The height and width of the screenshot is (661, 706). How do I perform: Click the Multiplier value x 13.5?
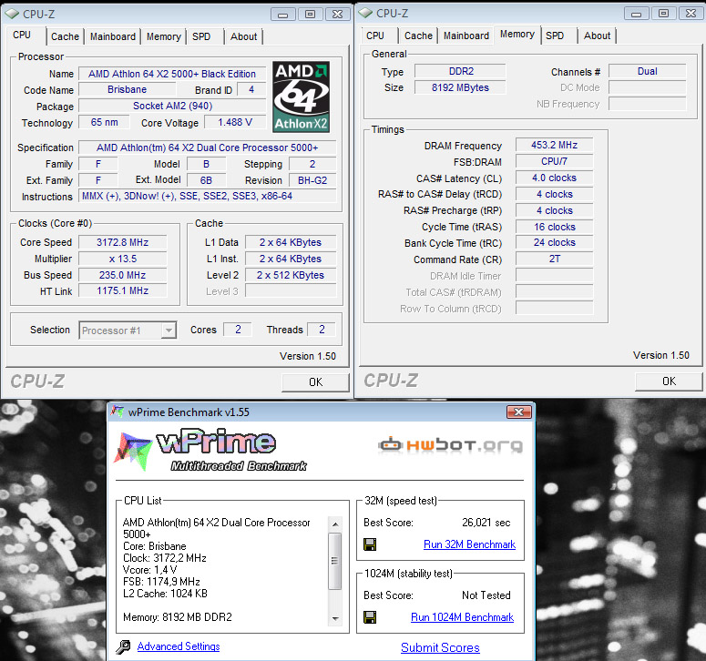tap(122, 259)
